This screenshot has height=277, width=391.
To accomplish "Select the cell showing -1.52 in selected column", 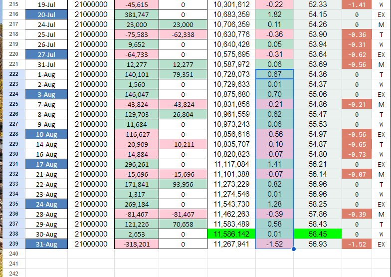I will [x=274, y=244].
